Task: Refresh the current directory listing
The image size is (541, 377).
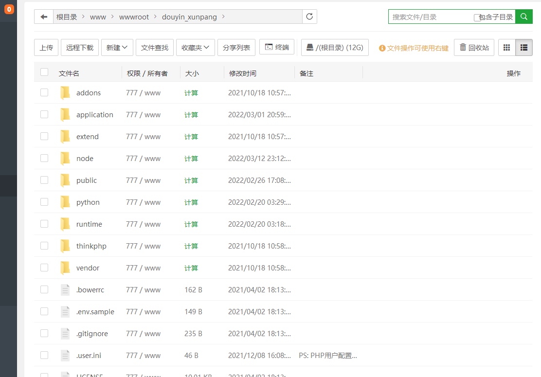Action: (x=309, y=17)
